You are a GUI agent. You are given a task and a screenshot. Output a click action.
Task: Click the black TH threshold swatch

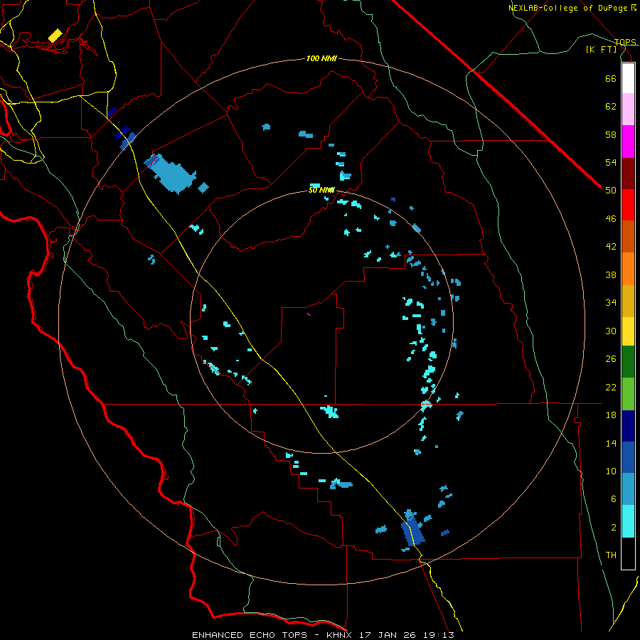click(628, 553)
